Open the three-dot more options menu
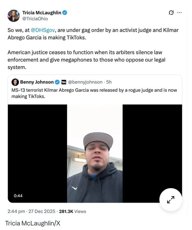This screenshot has height=230, width=192. (179, 13)
